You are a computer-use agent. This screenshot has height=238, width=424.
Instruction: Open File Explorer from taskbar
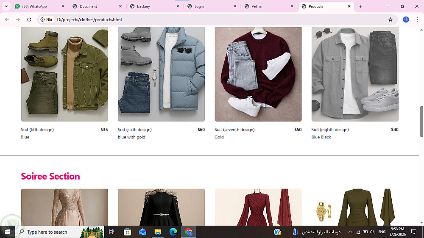tap(158, 232)
